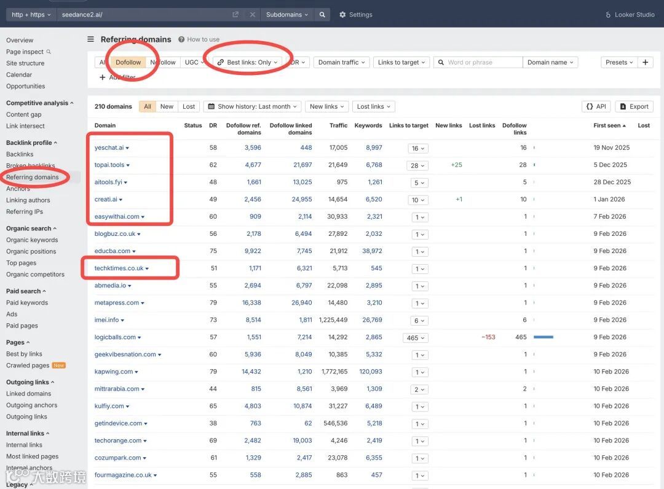
Task: Open URL in new tab icon
Action: tap(235, 14)
